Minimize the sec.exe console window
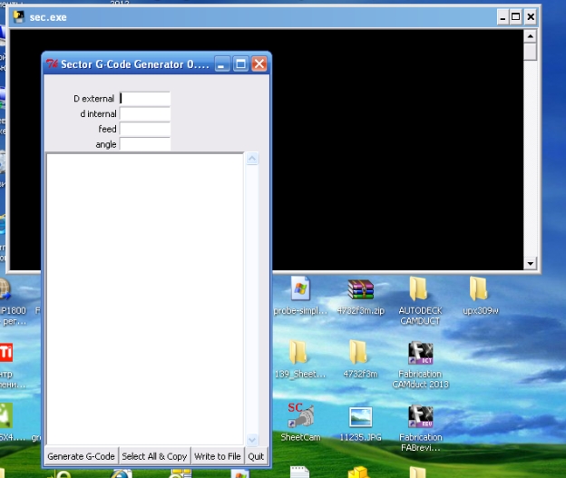 [503, 17]
